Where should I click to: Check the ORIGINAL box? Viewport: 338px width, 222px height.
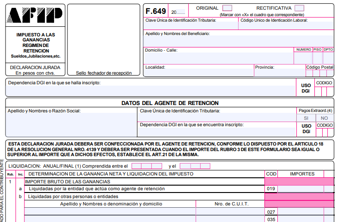coord(227,8)
